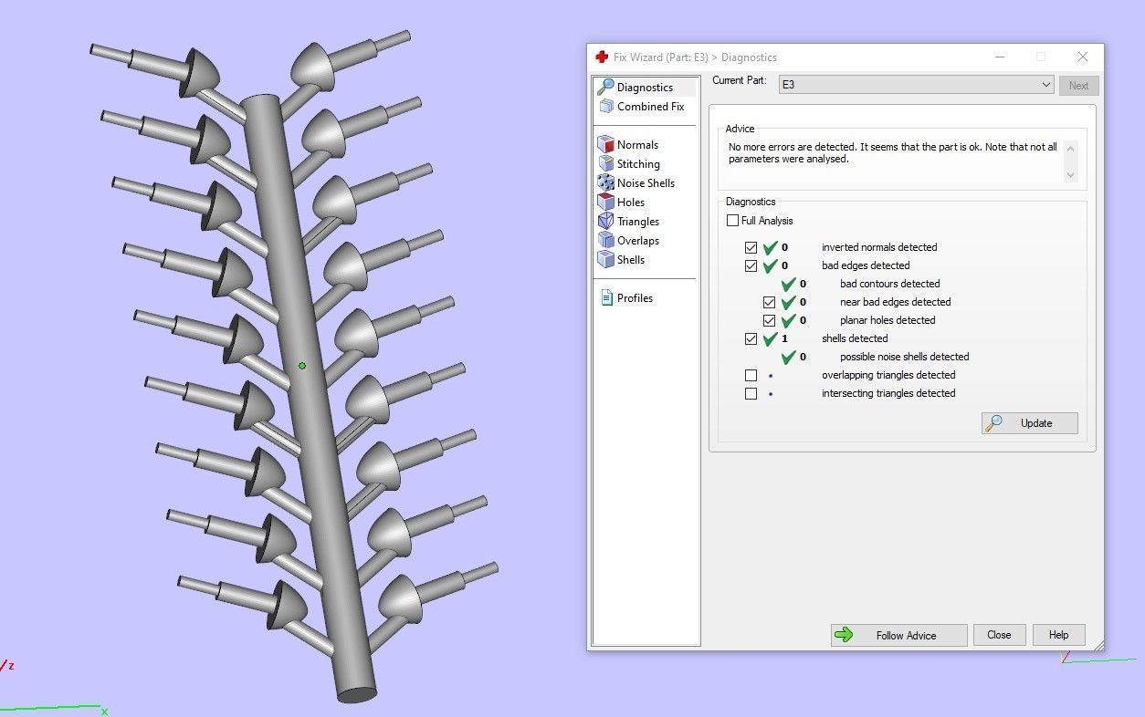
Task: Uncheck inverted normals detected checkbox
Action: pos(751,247)
